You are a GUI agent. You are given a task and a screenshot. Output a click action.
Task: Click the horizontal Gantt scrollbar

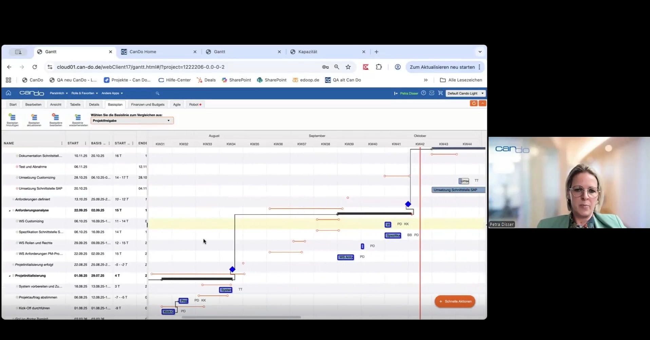pos(241,317)
